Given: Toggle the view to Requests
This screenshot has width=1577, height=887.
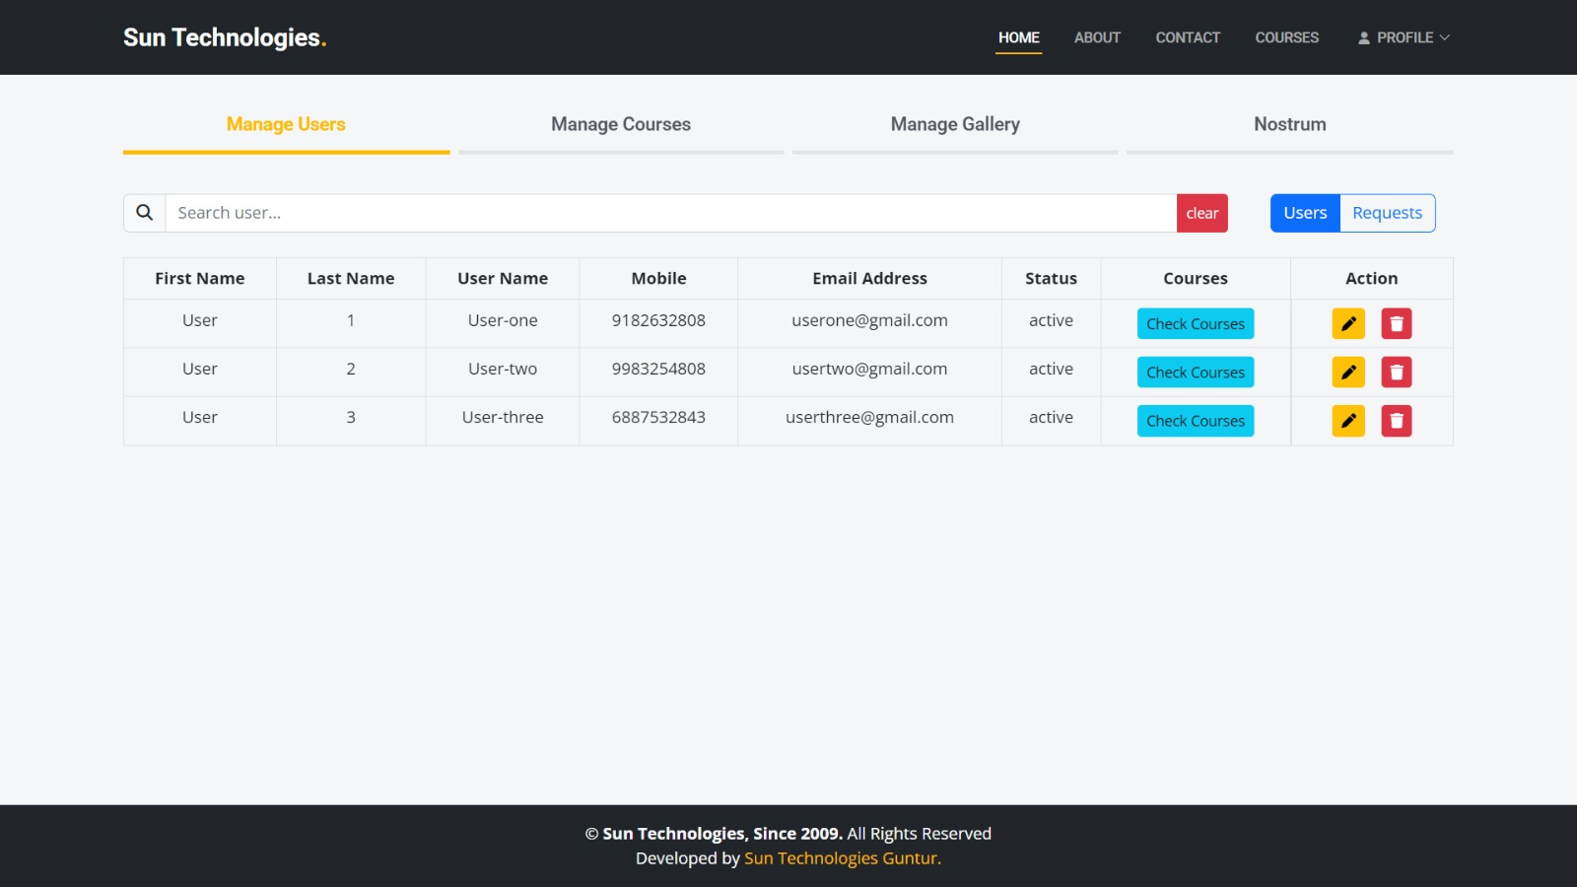Looking at the screenshot, I should tap(1387, 213).
